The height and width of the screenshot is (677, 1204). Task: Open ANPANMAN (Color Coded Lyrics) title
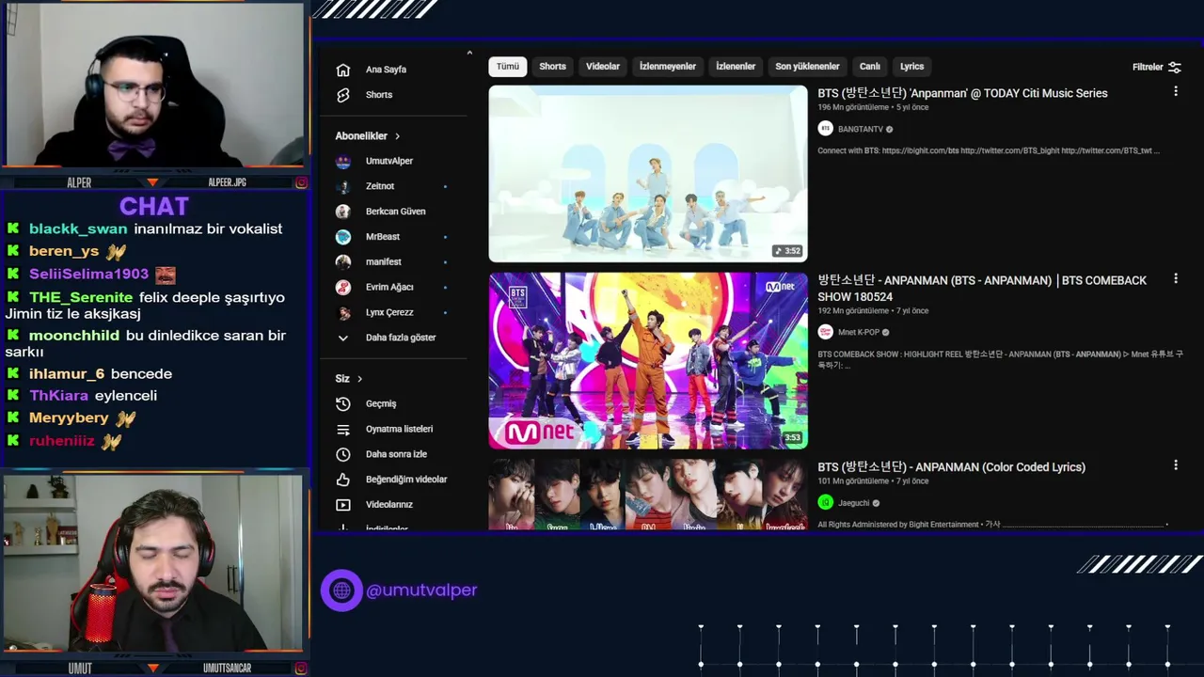click(x=951, y=467)
